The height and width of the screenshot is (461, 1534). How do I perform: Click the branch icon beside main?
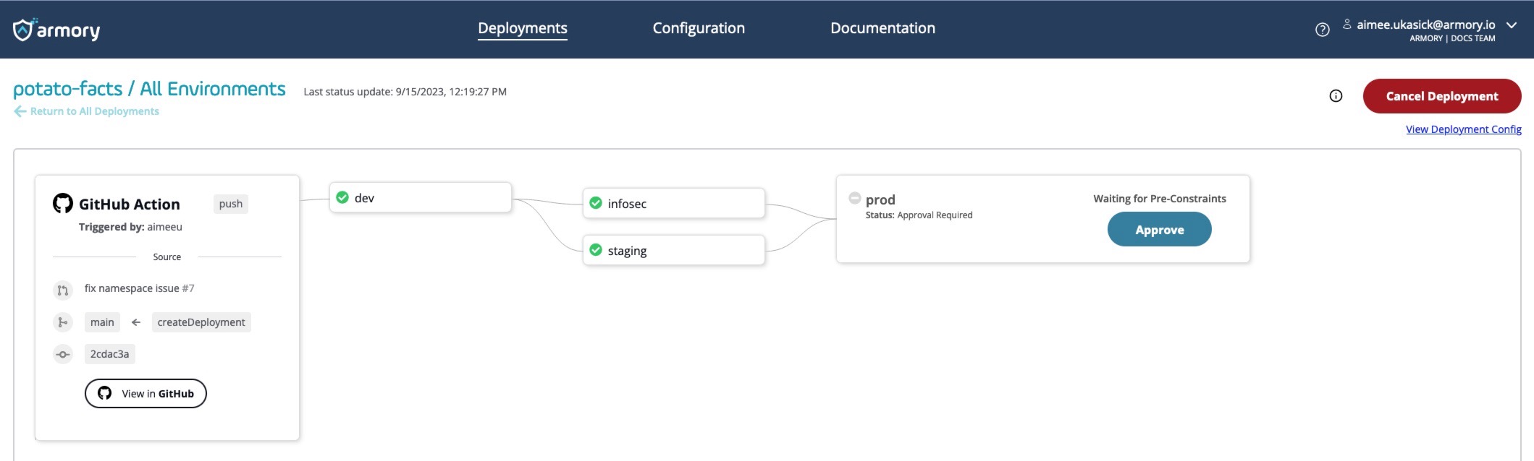(x=63, y=322)
